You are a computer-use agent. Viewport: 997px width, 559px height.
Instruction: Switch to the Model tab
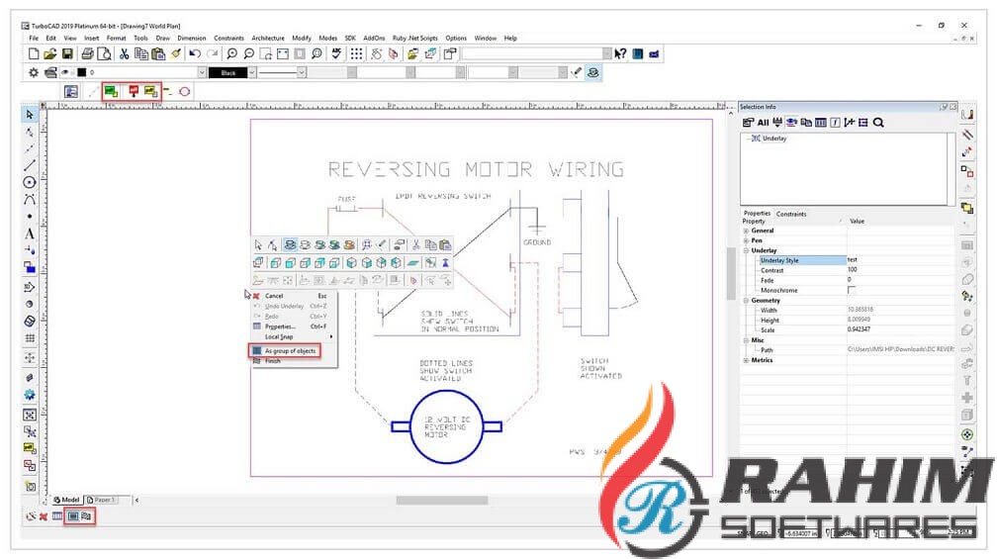67,500
